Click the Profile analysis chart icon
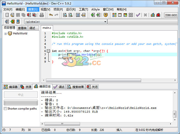The height and width of the screenshot is (134, 180). tap(153, 15)
